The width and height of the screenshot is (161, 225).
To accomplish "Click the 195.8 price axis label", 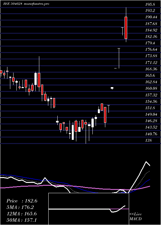I will coord(150,4).
